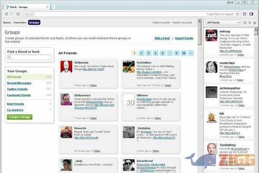Go to page 2 of All Friends
The height and width of the screenshot is (173, 259).
[x=141, y=53]
